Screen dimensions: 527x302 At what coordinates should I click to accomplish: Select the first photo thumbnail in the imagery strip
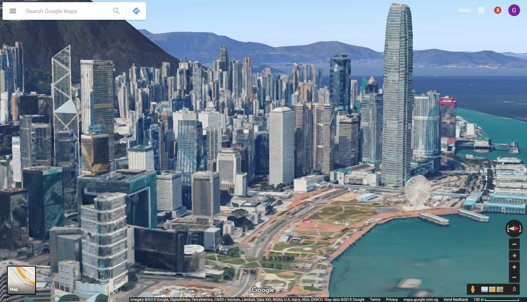(x=484, y=289)
